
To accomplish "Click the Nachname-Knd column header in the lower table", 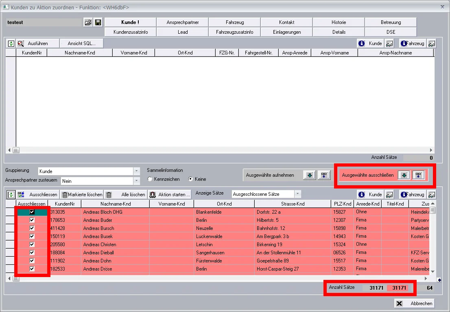I will 116,204.
